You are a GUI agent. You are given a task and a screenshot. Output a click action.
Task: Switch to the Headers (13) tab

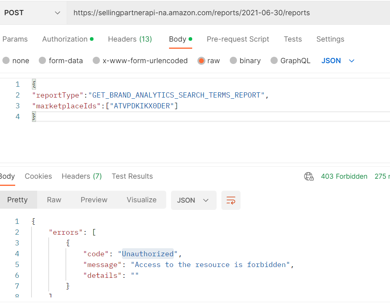129,39
